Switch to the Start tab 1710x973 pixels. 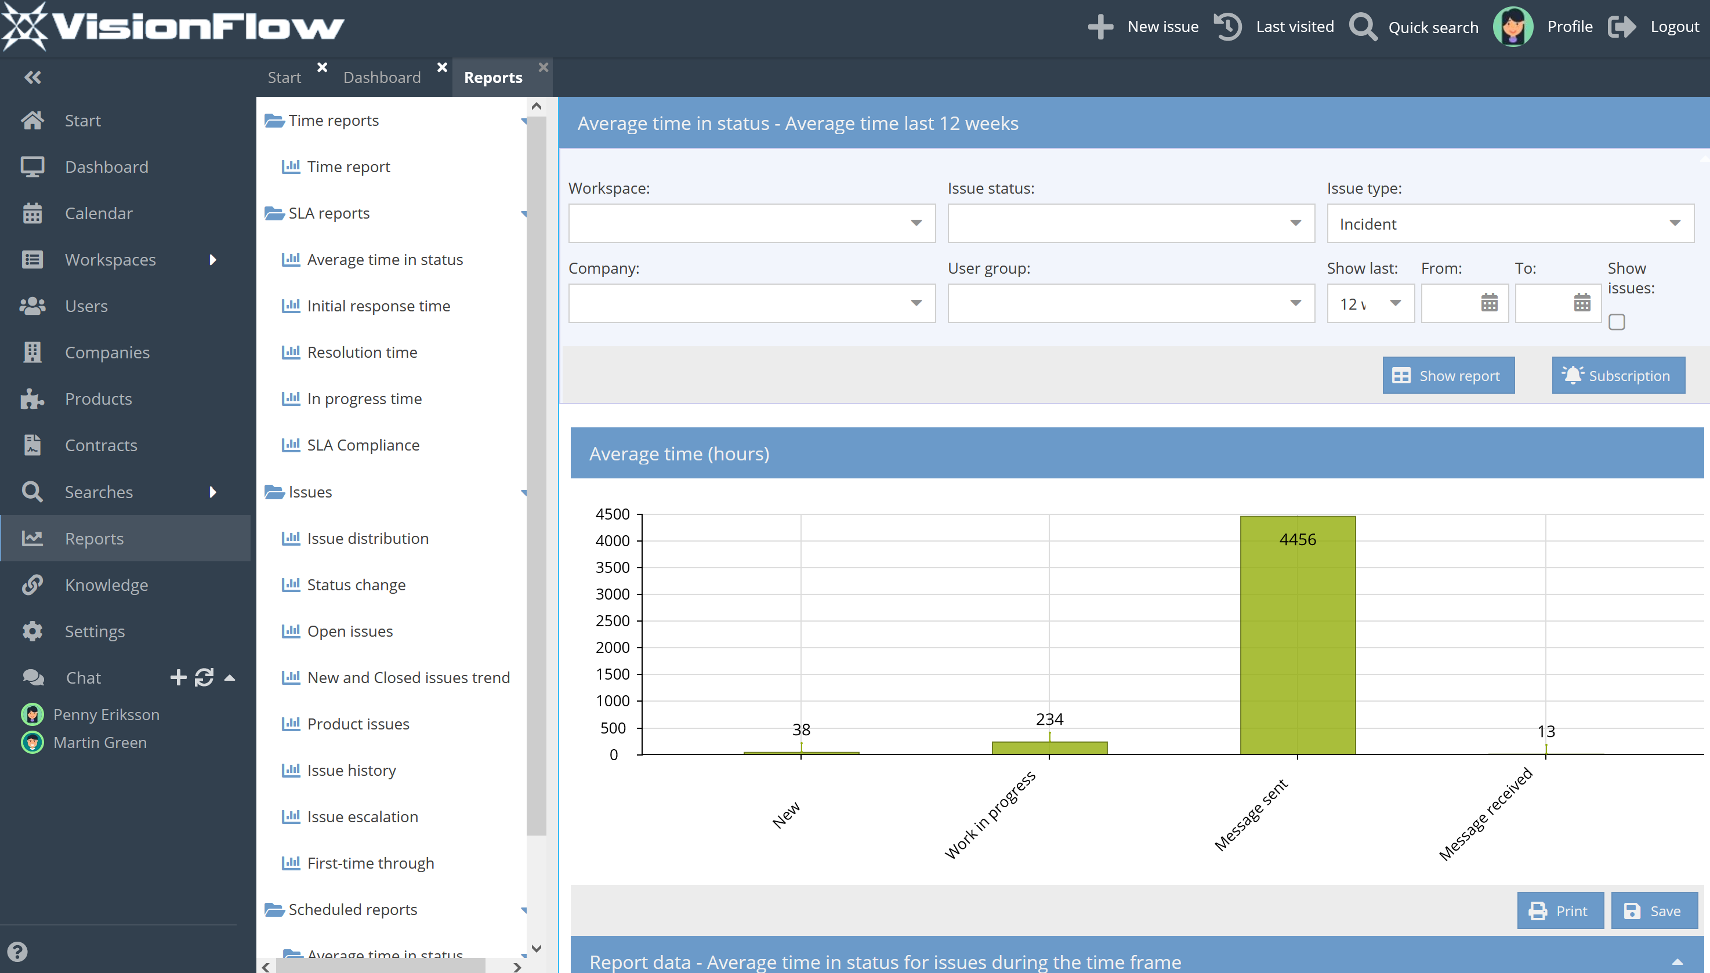point(284,78)
